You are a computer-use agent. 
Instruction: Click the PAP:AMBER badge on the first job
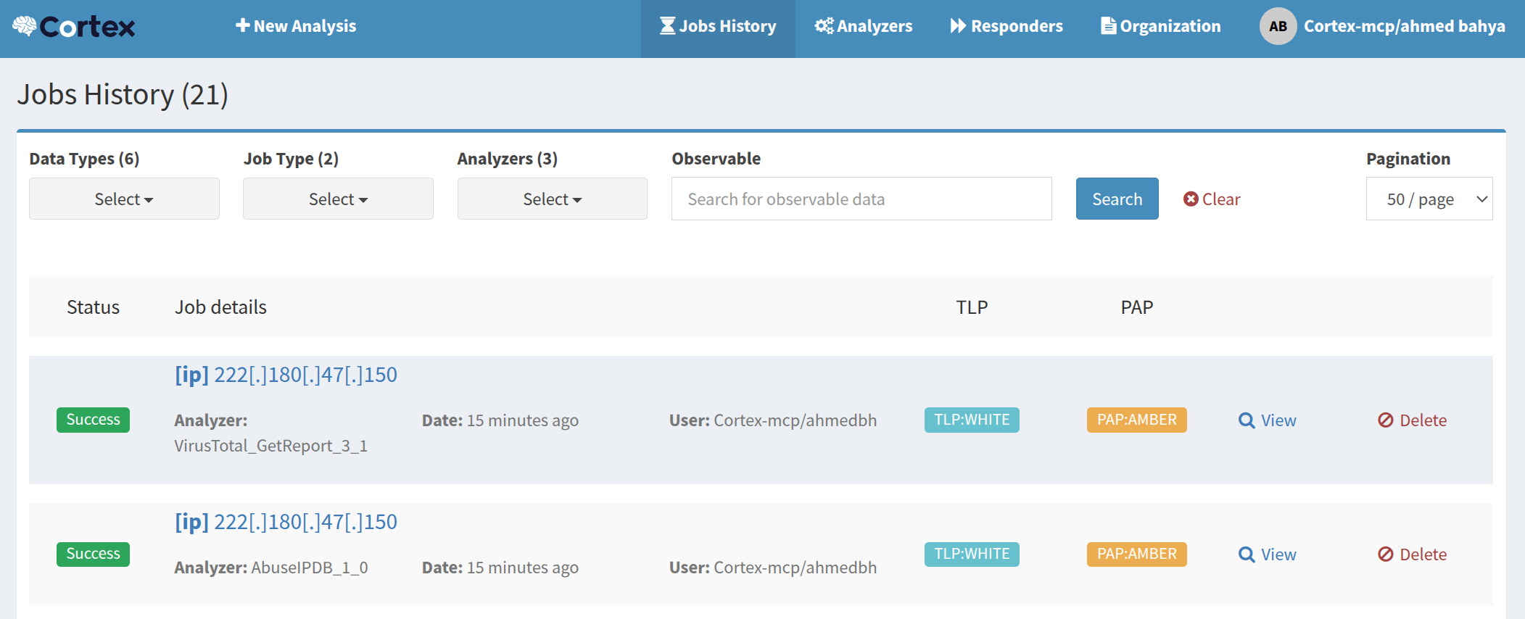click(x=1136, y=420)
